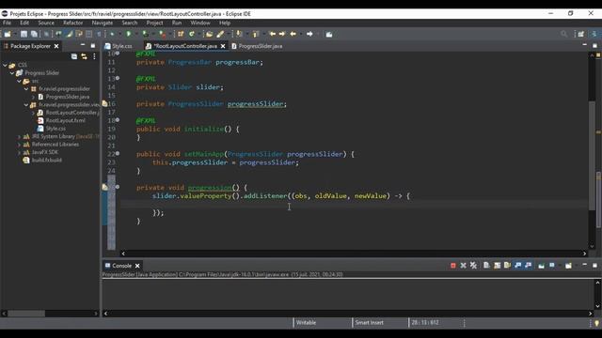Click the New Java Class toolbar icon
This screenshot has height=338, width=602.
(192, 34)
